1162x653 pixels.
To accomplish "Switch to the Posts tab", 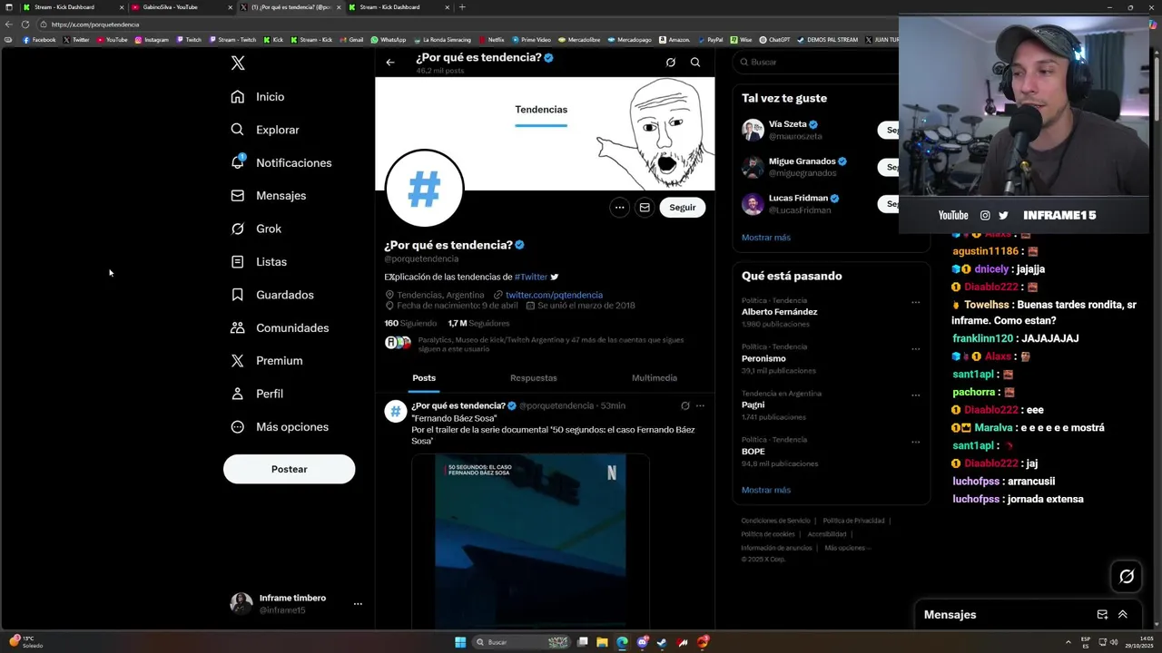I will click(x=424, y=378).
